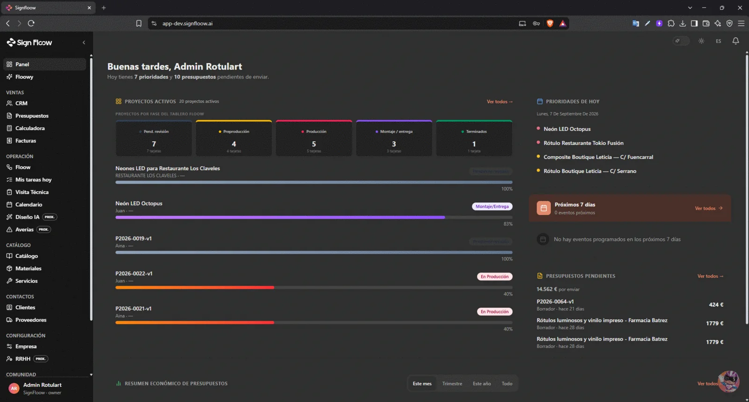Bookmark this page from the address bar
Image resolution: width=749 pixels, height=402 pixels.
[x=139, y=23]
